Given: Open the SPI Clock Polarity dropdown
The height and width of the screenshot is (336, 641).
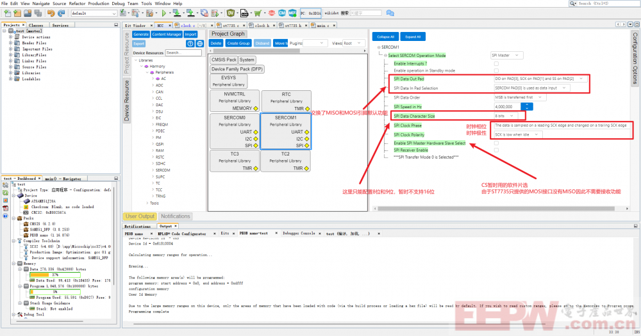Looking at the screenshot, I should click(518, 134).
